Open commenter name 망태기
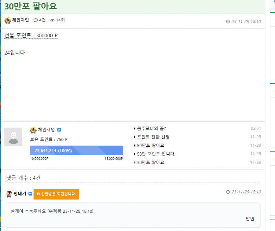Screen dimensions: 275x231 coord(20,194)
